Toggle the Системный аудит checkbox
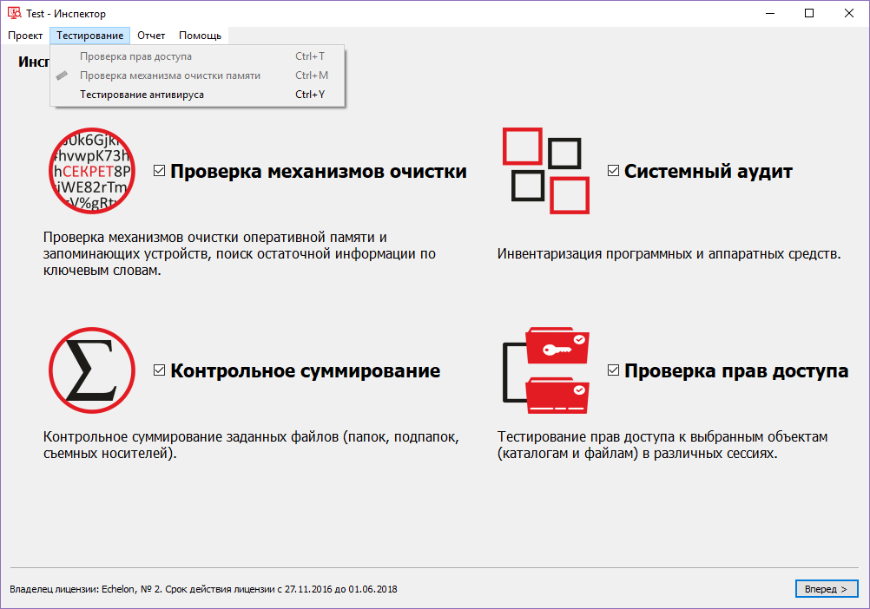Image resolution: width=870 pixels, height=609 pixels. click(x=611, y=170)
